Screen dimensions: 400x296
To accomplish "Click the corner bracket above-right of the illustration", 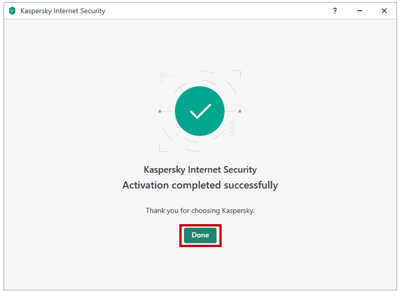I will point(237,73).
